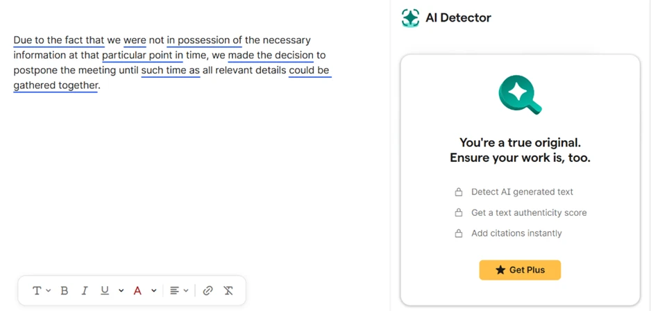Click the Get Plus button

coord(520,270)
